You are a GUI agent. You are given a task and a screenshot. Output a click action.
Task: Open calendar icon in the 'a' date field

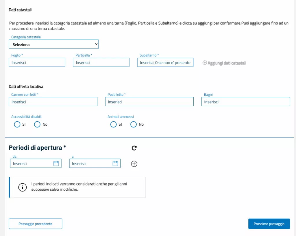tap(115, 163)
